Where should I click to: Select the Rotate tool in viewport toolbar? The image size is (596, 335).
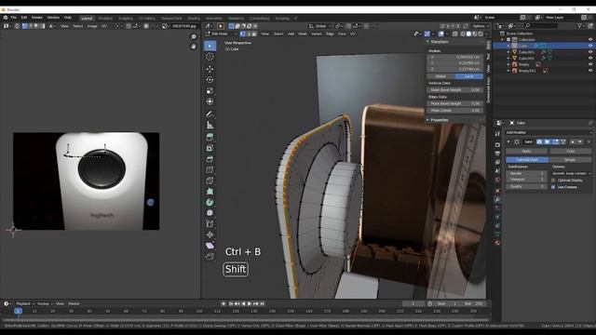coord(210,80)
